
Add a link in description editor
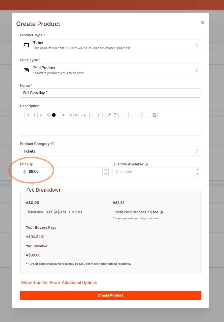[109, 115]
